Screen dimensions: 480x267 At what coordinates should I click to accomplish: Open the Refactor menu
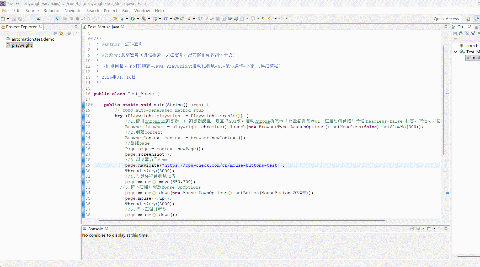point(52,11)
